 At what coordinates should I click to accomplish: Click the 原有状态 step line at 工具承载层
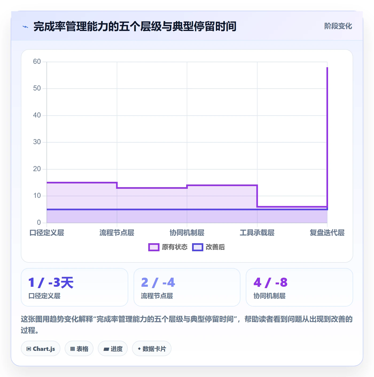point(292,207)
